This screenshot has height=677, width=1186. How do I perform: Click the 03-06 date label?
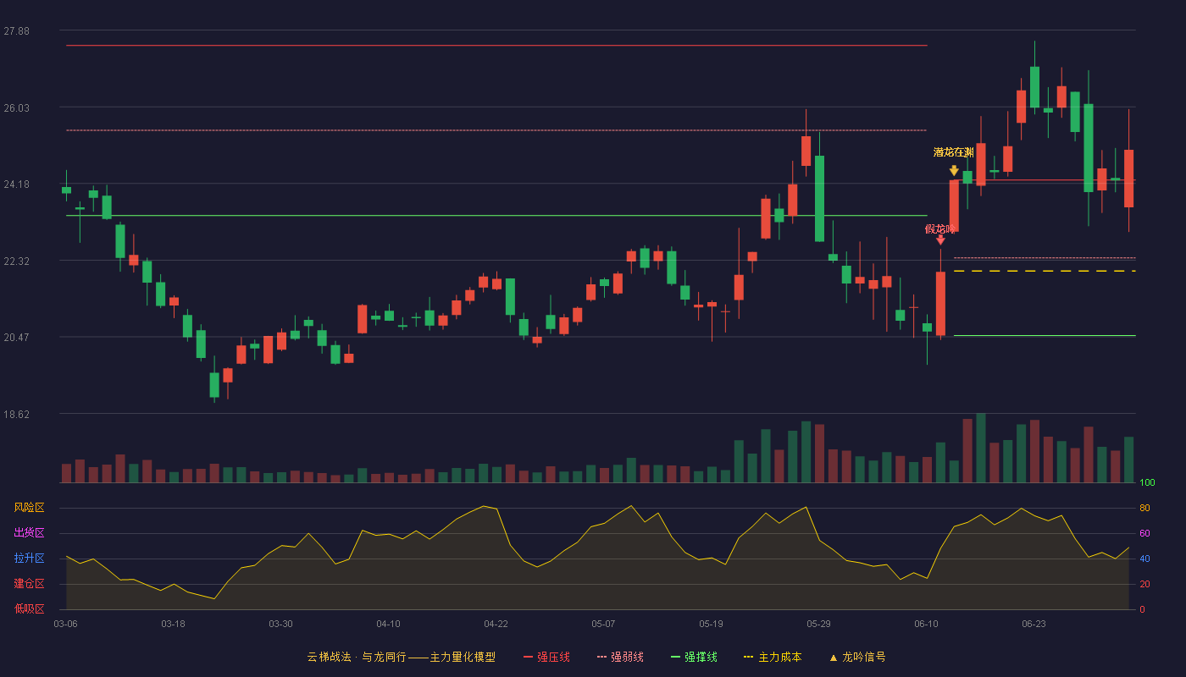(x=66, y=624)
